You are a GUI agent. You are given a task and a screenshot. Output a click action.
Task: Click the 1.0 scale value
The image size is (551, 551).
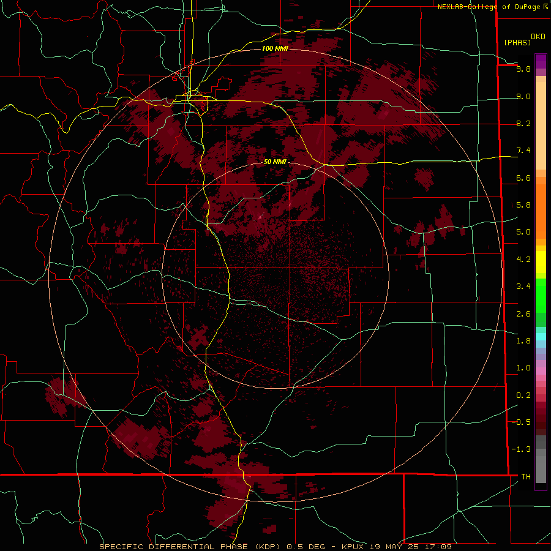pos(523,368)
